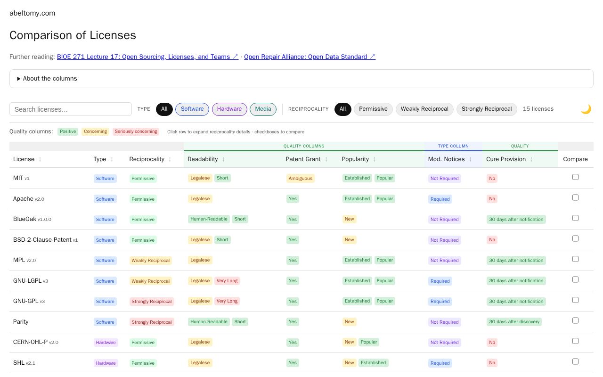Click Required badge in Apache row
The height and width of the screenshot is (377, 603).
pyautogui.click(x=440, y=199)
